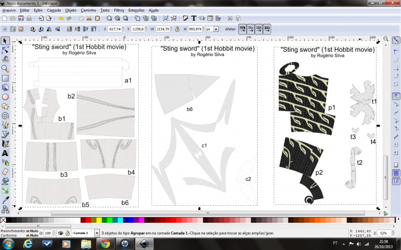The height and width of the screenshot is (250, 401).
Task: Click the horizontal canvas scrollbar
Action: [x=208, y=213]
